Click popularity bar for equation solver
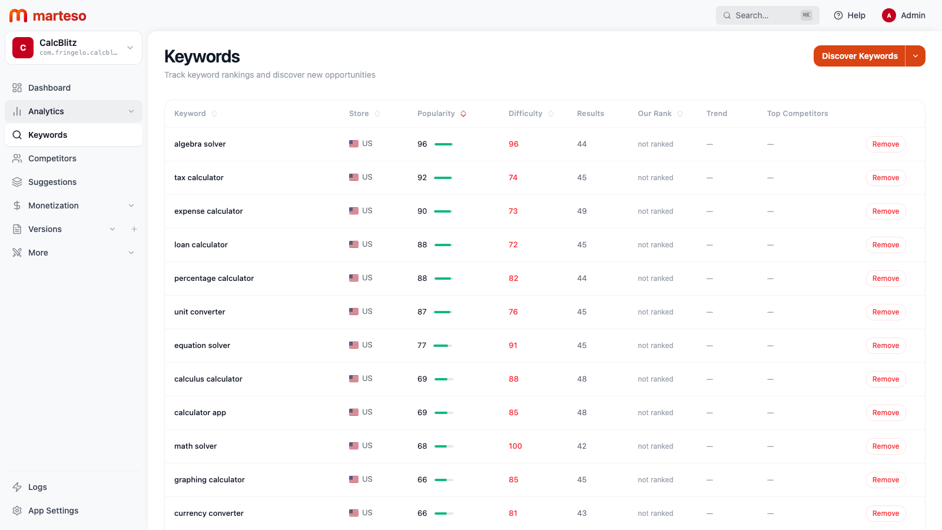The image size is (942, 530). [443, 346]
